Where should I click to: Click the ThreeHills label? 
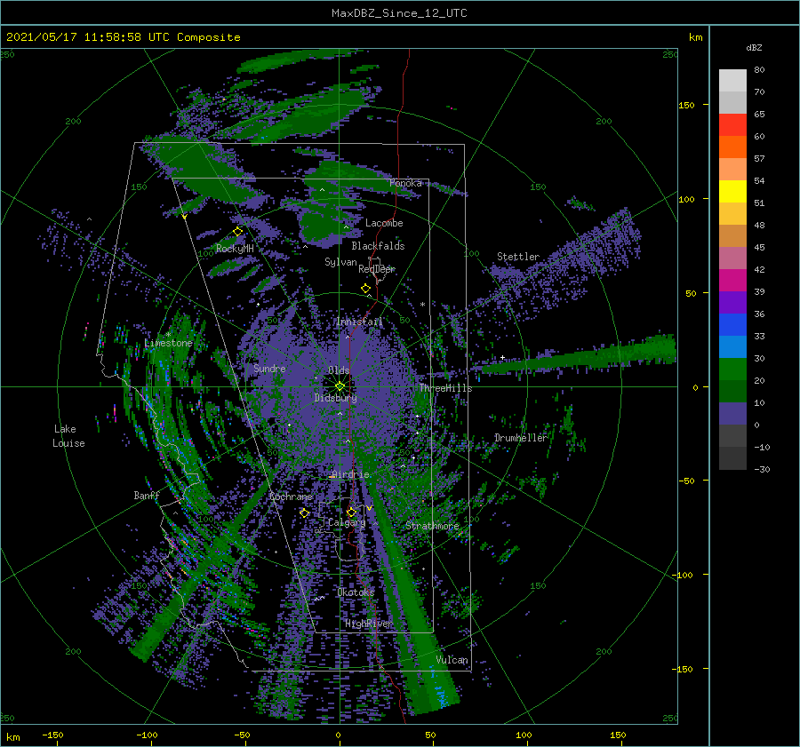point(446,388)
